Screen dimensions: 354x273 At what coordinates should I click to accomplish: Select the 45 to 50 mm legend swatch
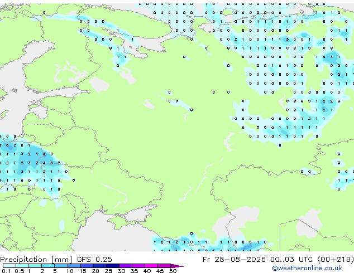pos(164,266)
